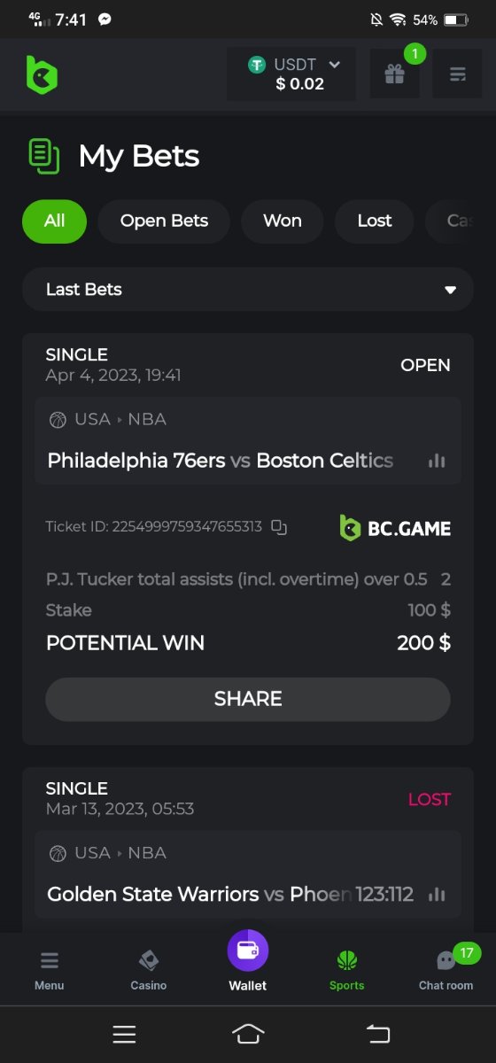Switch to the Open Bets filter
This screenshot has width=496, height=1063.
[x=164, y=221]
